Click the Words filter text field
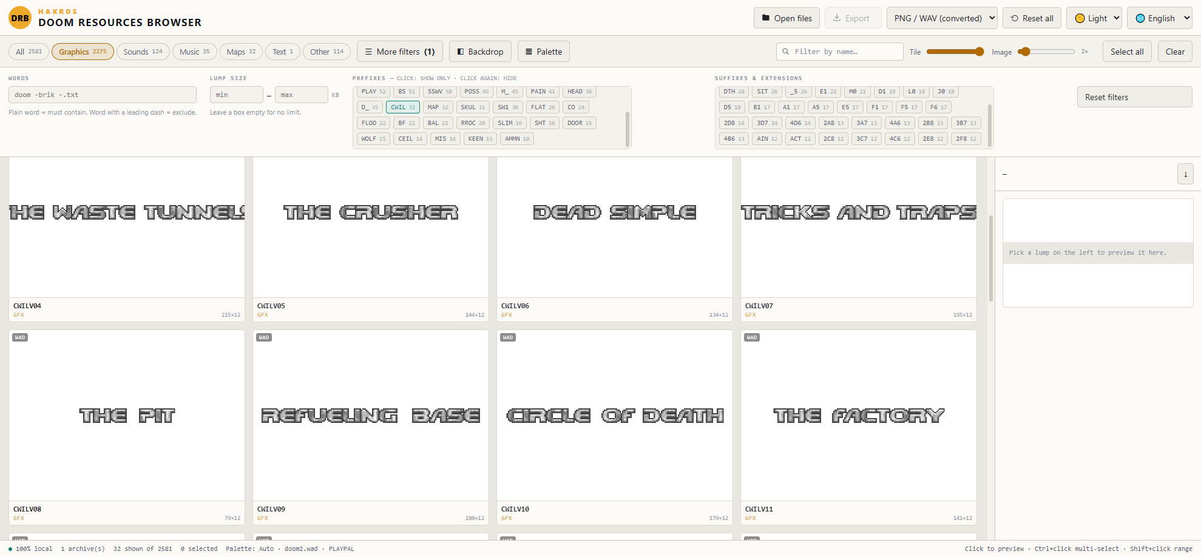1201x557 pixels. (x=103, y=95)
